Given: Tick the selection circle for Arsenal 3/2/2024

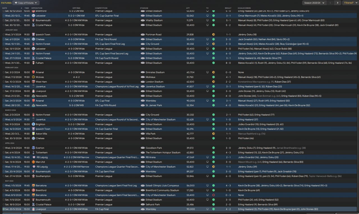Looking at the screenshot, I should tap(4, 72).
